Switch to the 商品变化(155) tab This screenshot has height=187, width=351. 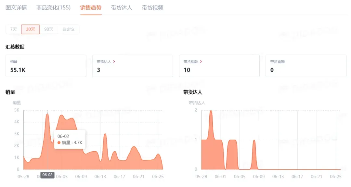(53, 7)
